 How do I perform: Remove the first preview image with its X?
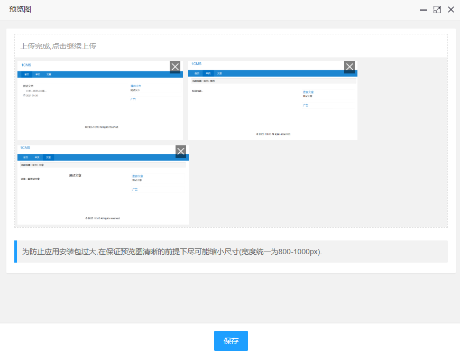click(175, 67)
